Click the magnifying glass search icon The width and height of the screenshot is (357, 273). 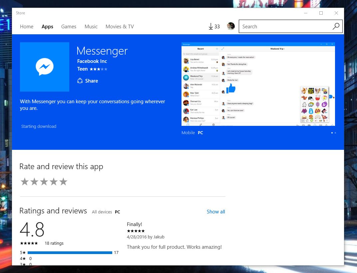[336, 27]
